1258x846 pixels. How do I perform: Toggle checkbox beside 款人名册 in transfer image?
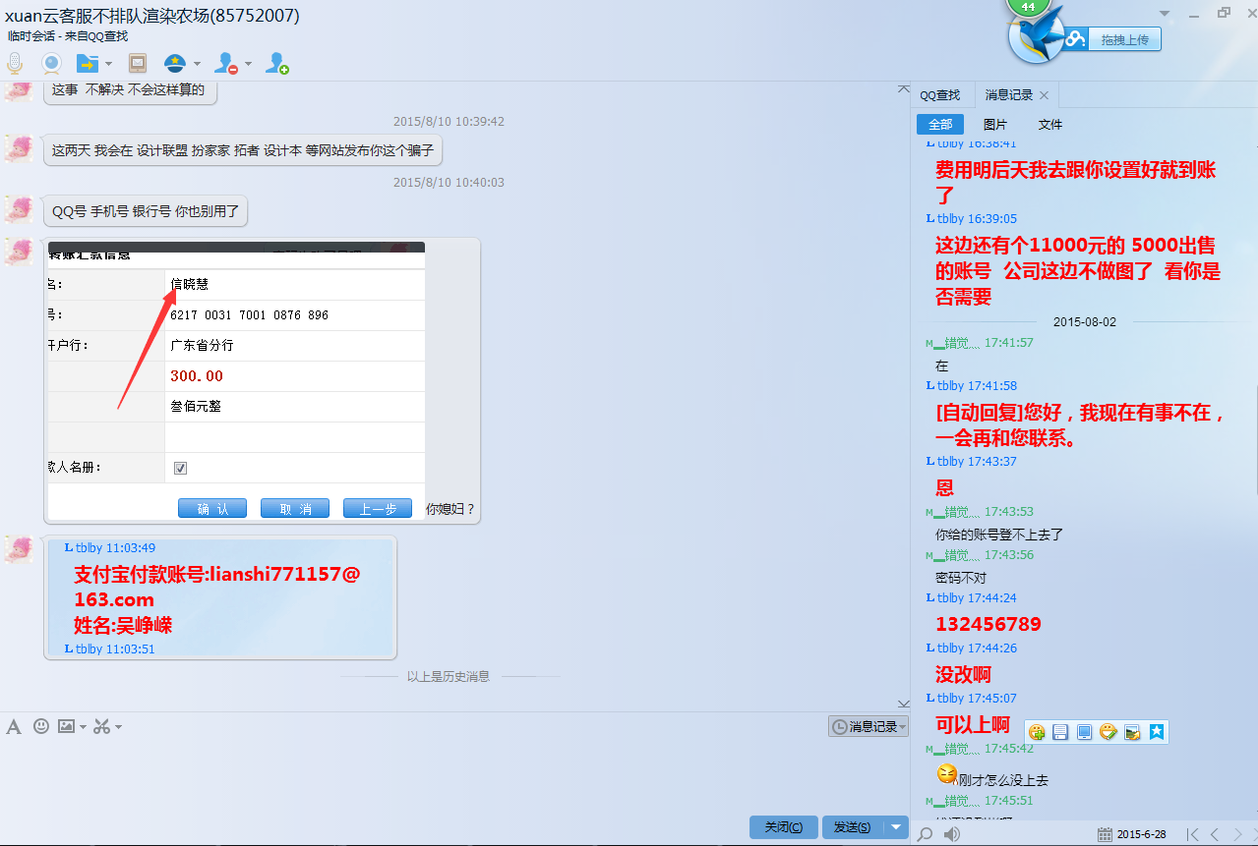[180, 468]
